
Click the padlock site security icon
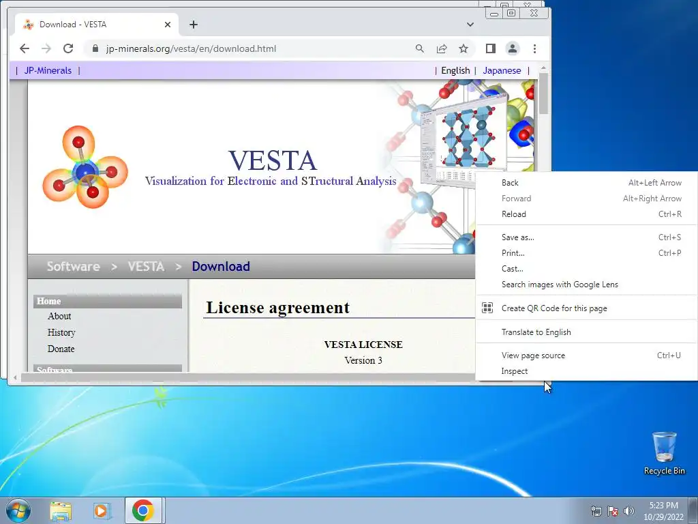tap(95, 48)
